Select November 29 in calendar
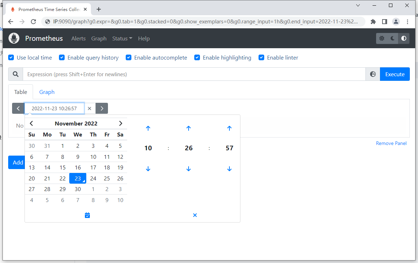 tap(63, 189)
